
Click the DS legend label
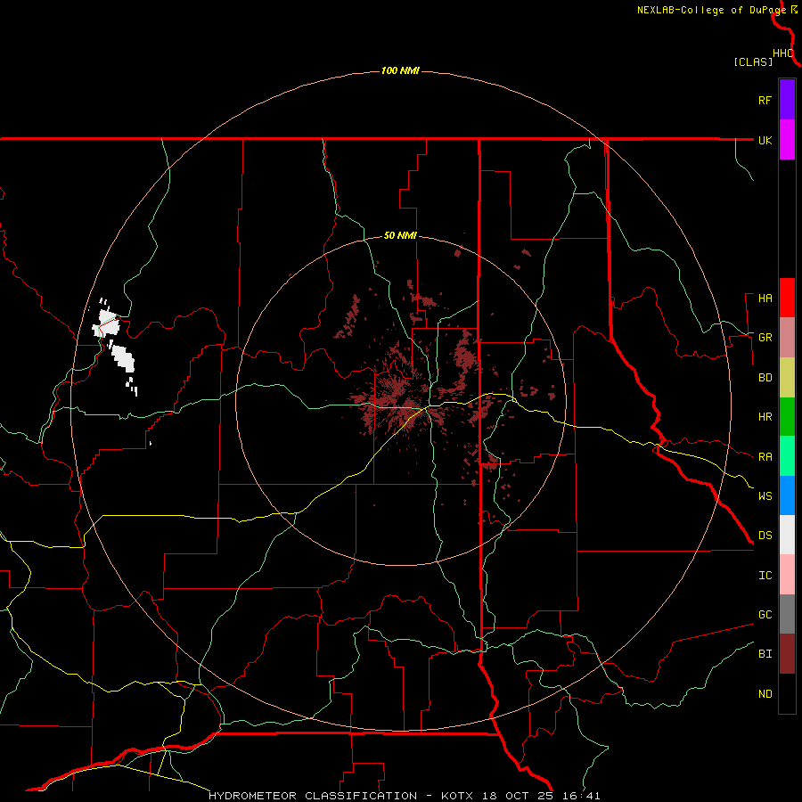[765, 536]
